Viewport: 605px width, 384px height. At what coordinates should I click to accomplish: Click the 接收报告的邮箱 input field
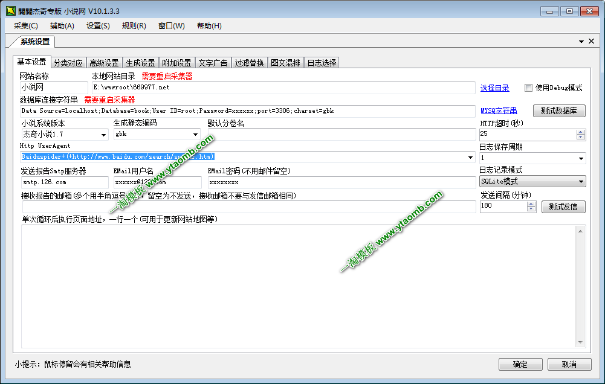coord(249,206)
